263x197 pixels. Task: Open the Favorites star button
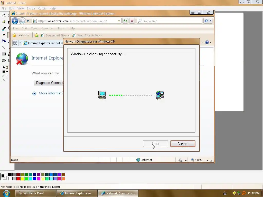21,35
